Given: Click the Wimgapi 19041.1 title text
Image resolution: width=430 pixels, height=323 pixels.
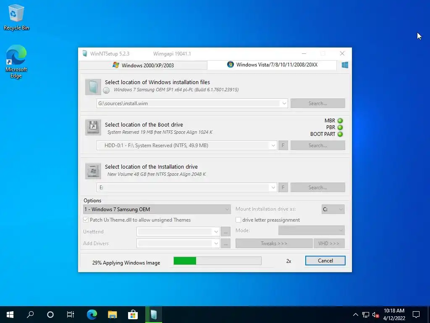Looking at the screenshot, I should point(172,53).
